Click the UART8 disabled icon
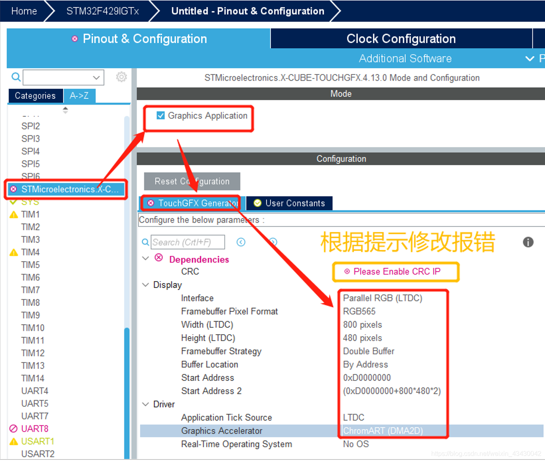 point(13,429)
